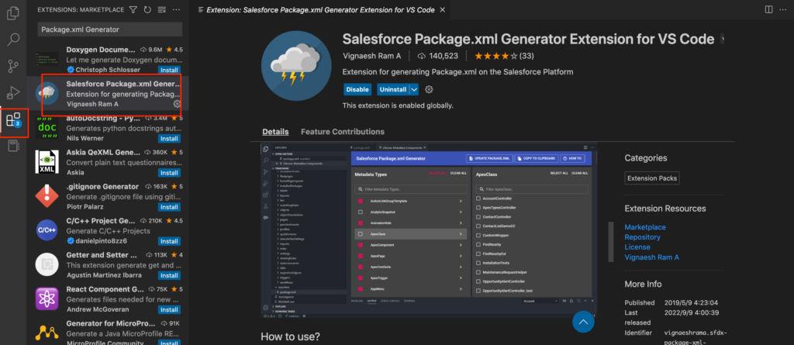The image size is (794, 345).
Task: Open Views and More Actions ellipsis menu
Action: 174,10
